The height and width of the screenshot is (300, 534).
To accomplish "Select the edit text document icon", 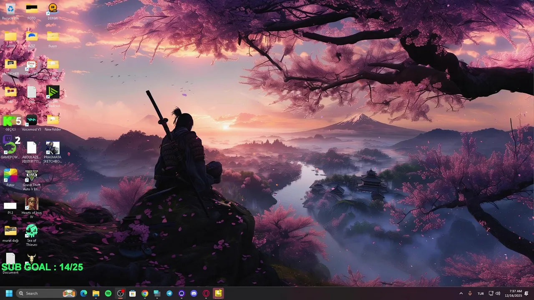I will coord(31,95).
